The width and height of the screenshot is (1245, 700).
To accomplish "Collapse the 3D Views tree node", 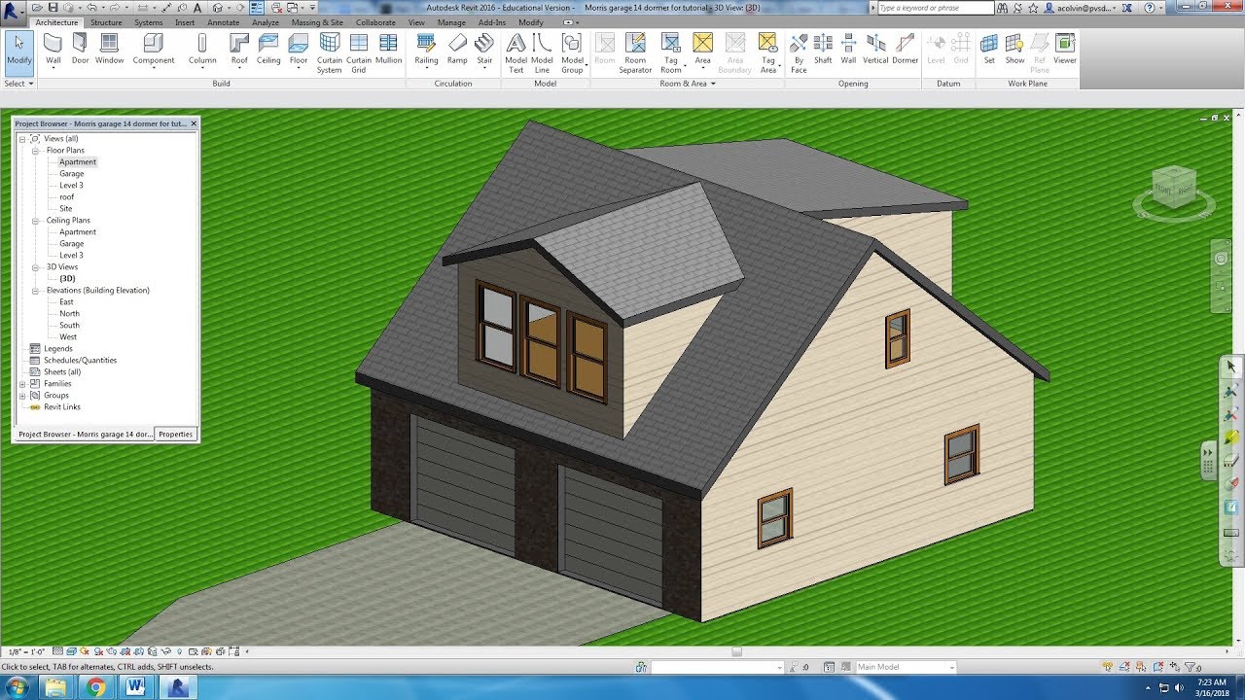I will pos(35,267).
